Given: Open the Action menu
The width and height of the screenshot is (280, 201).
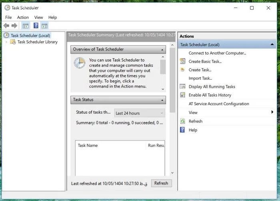Looking at the screenshot, I should click(23, 17).
